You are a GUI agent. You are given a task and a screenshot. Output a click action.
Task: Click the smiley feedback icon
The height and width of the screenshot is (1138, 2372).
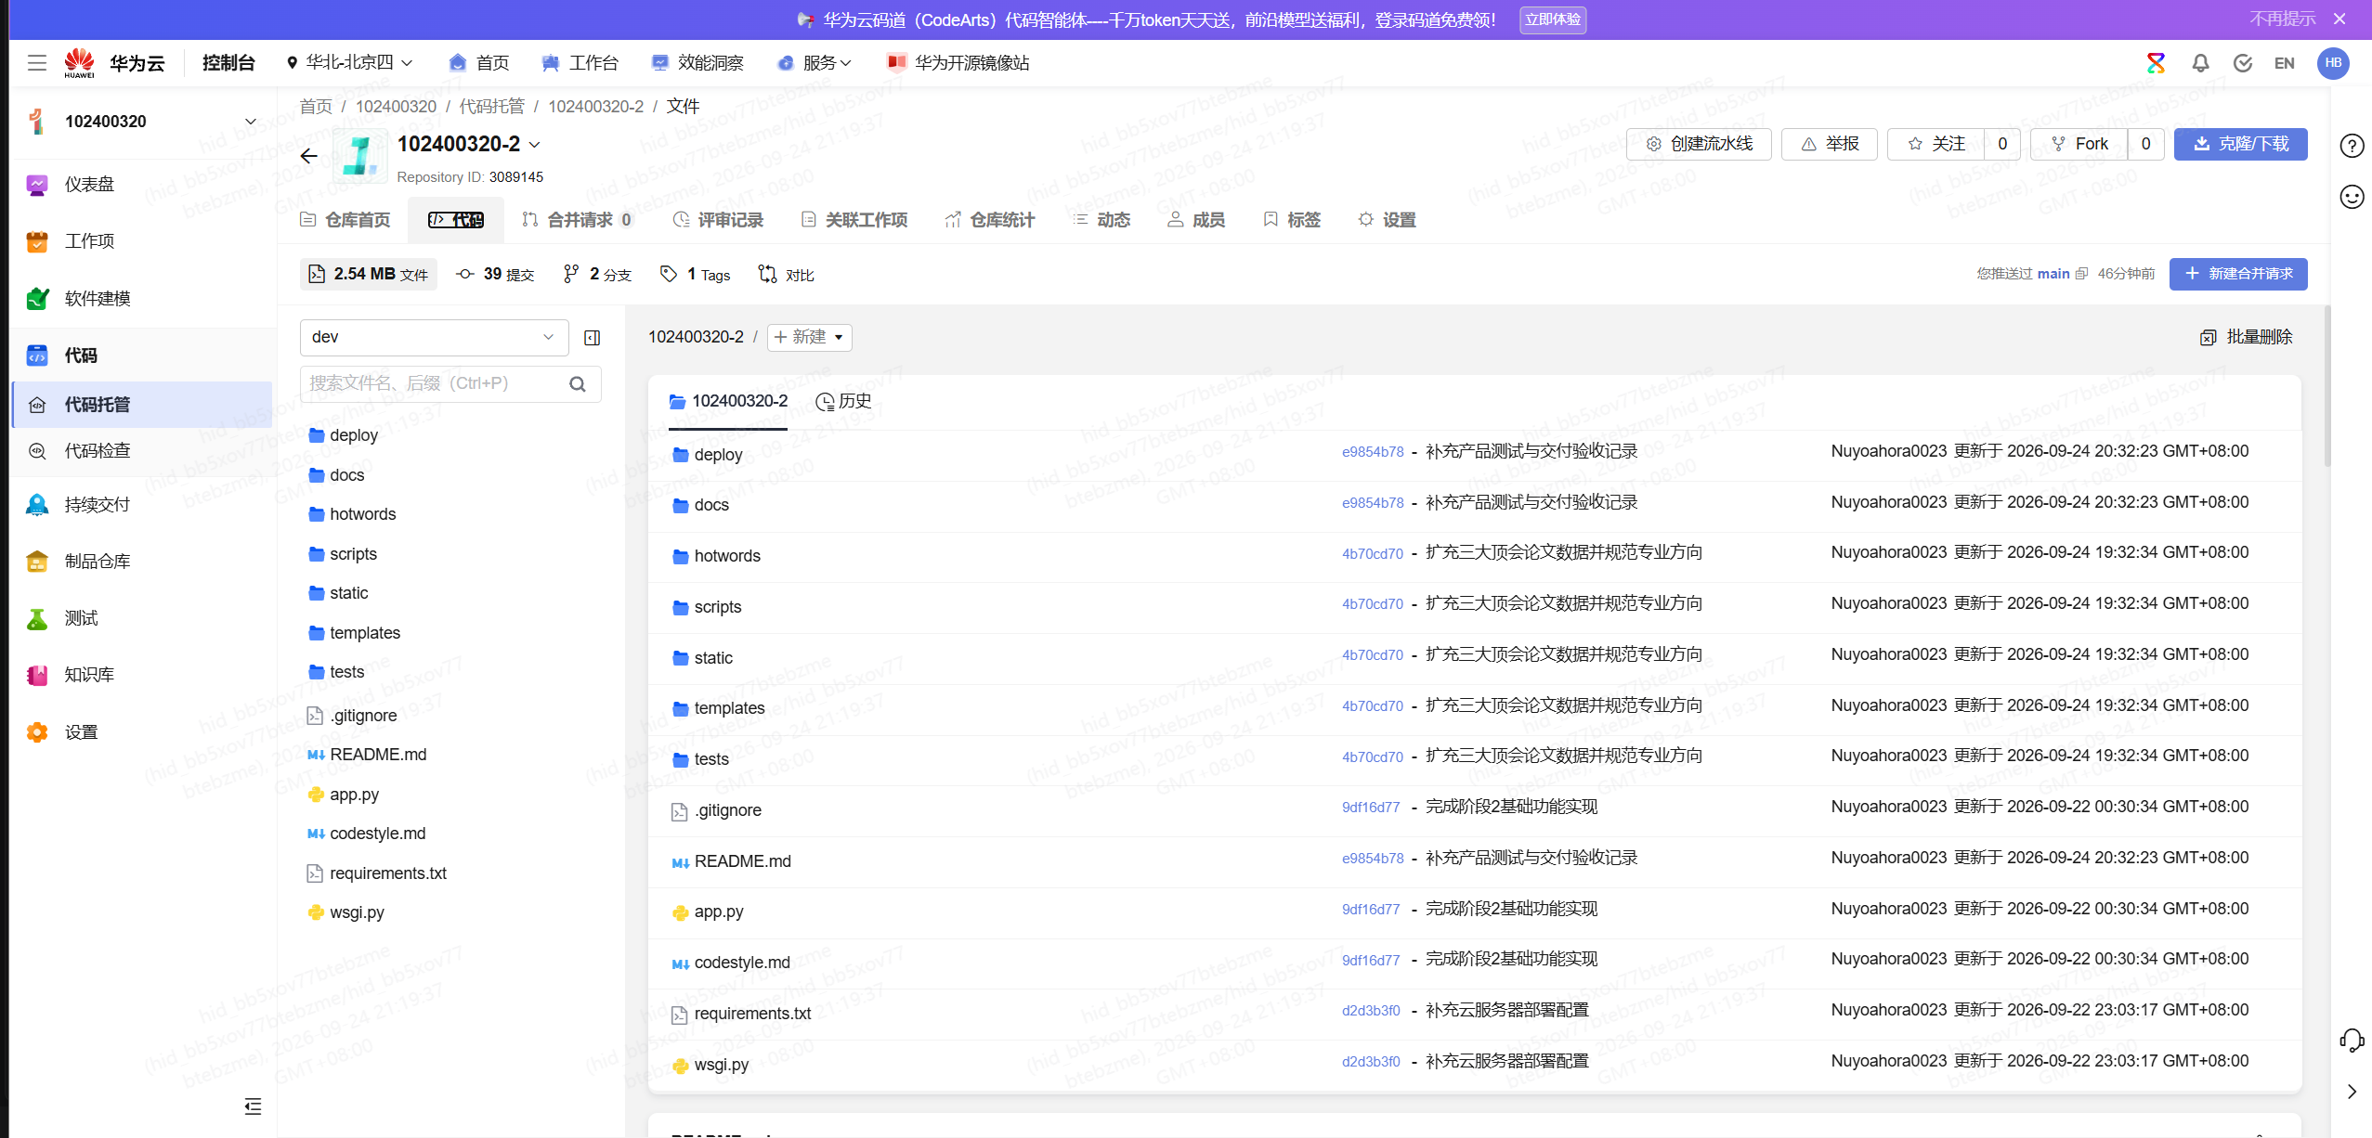pyautogui.click(x=2352, y=197)
